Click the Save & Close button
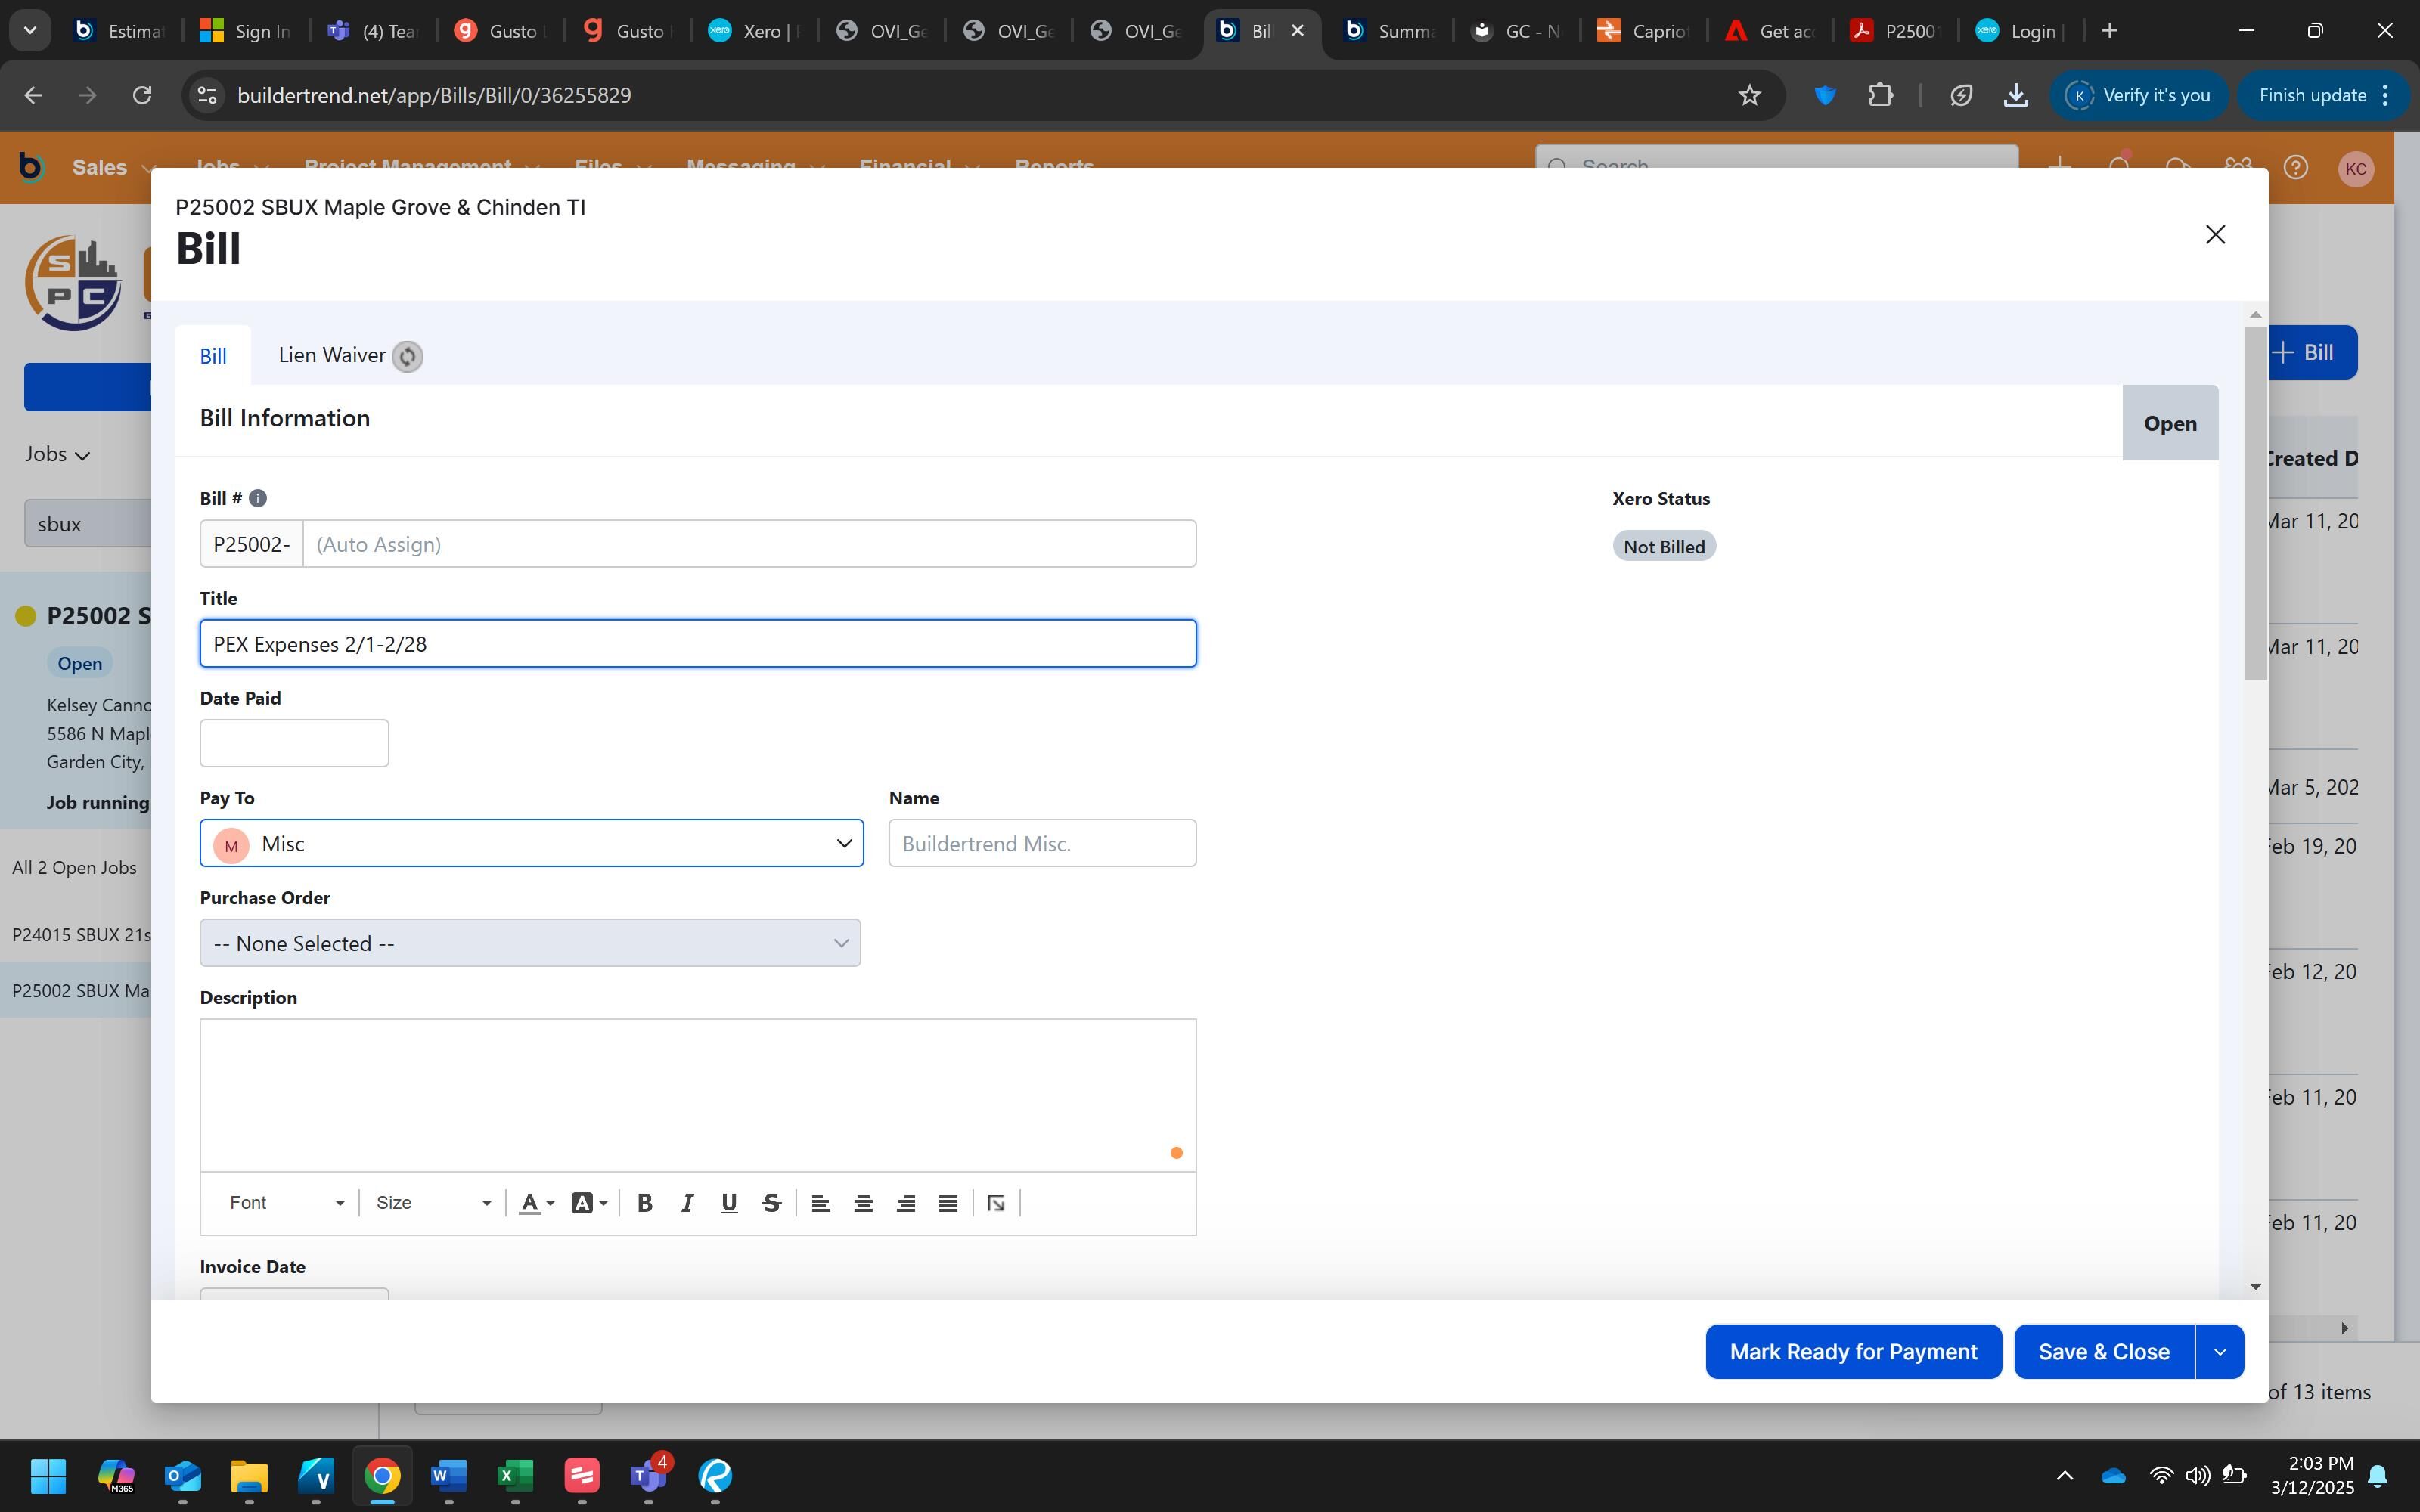Image resolution: width=2420 pixels, height=1512 pixels. point(2103,1352)
